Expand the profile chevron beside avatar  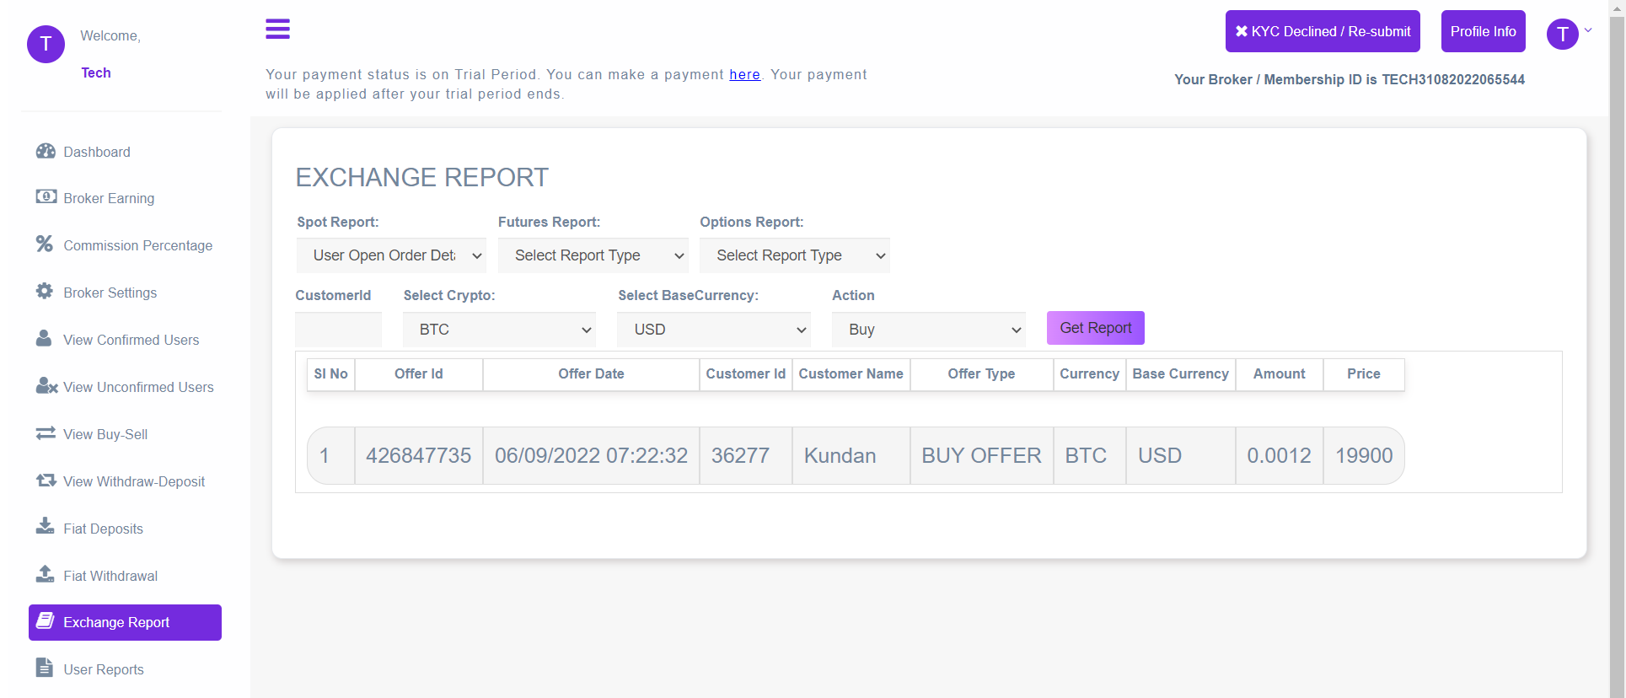click(1588, 30)
